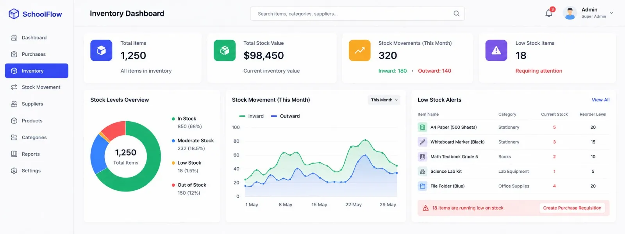Open the This Month period dropdown
This screenshot has height=234, width=625.
point(384,100)
